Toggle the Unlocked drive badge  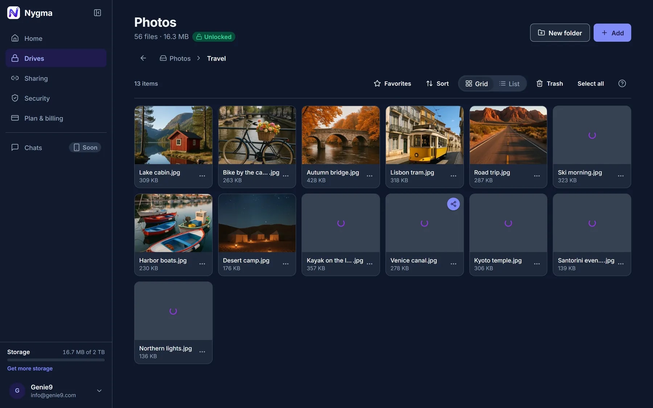[214, 37]
